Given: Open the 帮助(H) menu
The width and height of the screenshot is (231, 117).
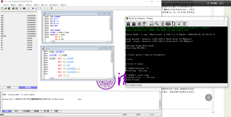Looking at the screenshot, I should click(x=63, y=5).
